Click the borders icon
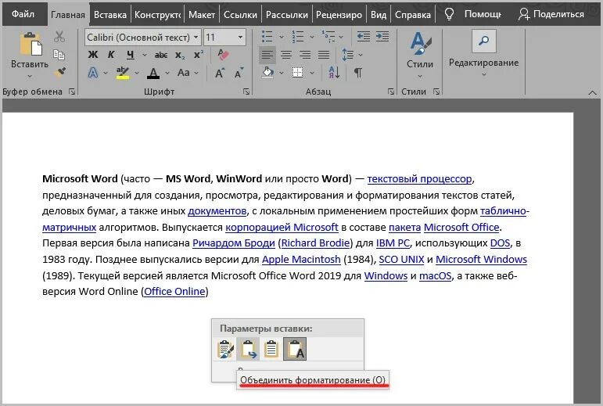The width and height of the screenshot is (603, 406). pos(297,72)
